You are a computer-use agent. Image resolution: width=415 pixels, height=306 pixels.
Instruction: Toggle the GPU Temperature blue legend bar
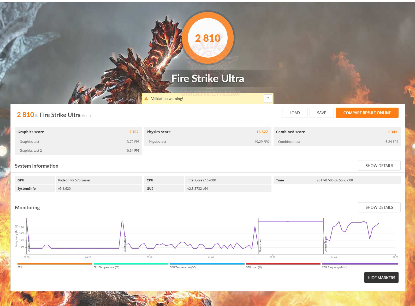tap(207, 264)
